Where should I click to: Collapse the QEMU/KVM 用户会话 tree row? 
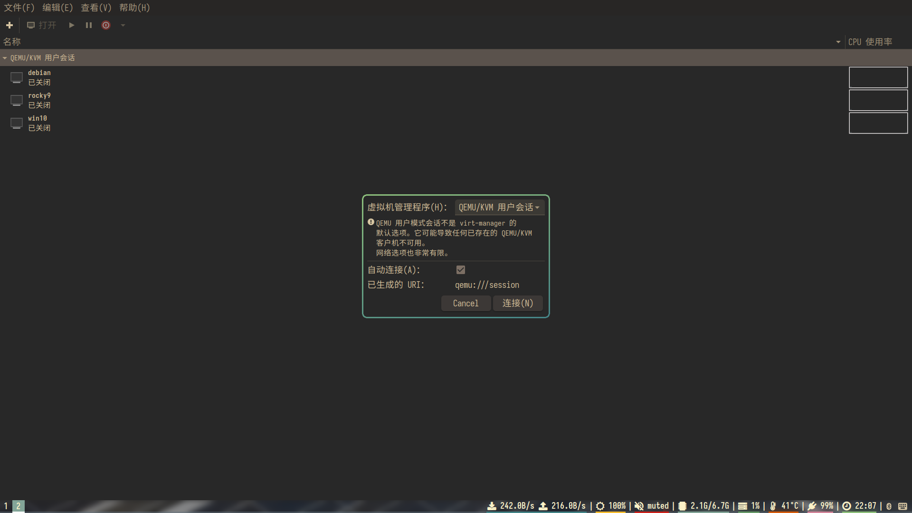pyautogui.click(x=5, y=58)
